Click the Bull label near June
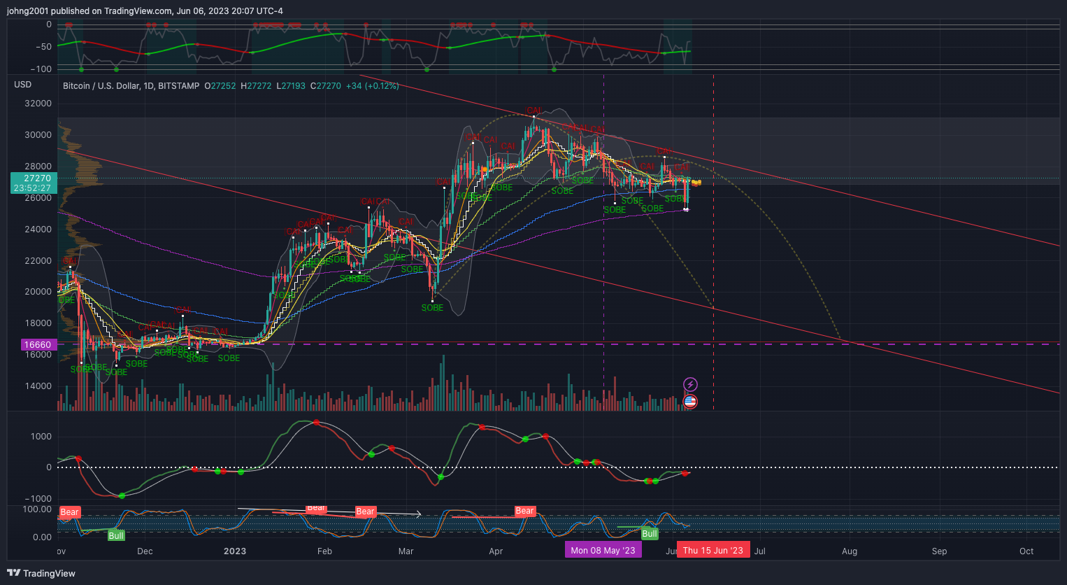 [650, 533]
